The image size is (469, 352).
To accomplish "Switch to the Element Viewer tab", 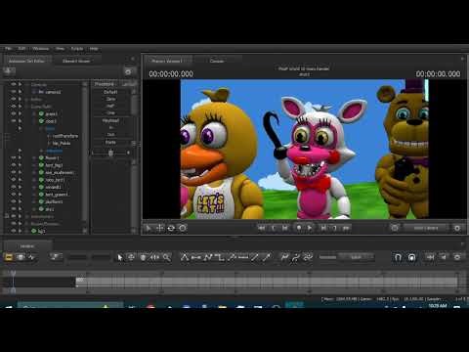I will (76, 61).
